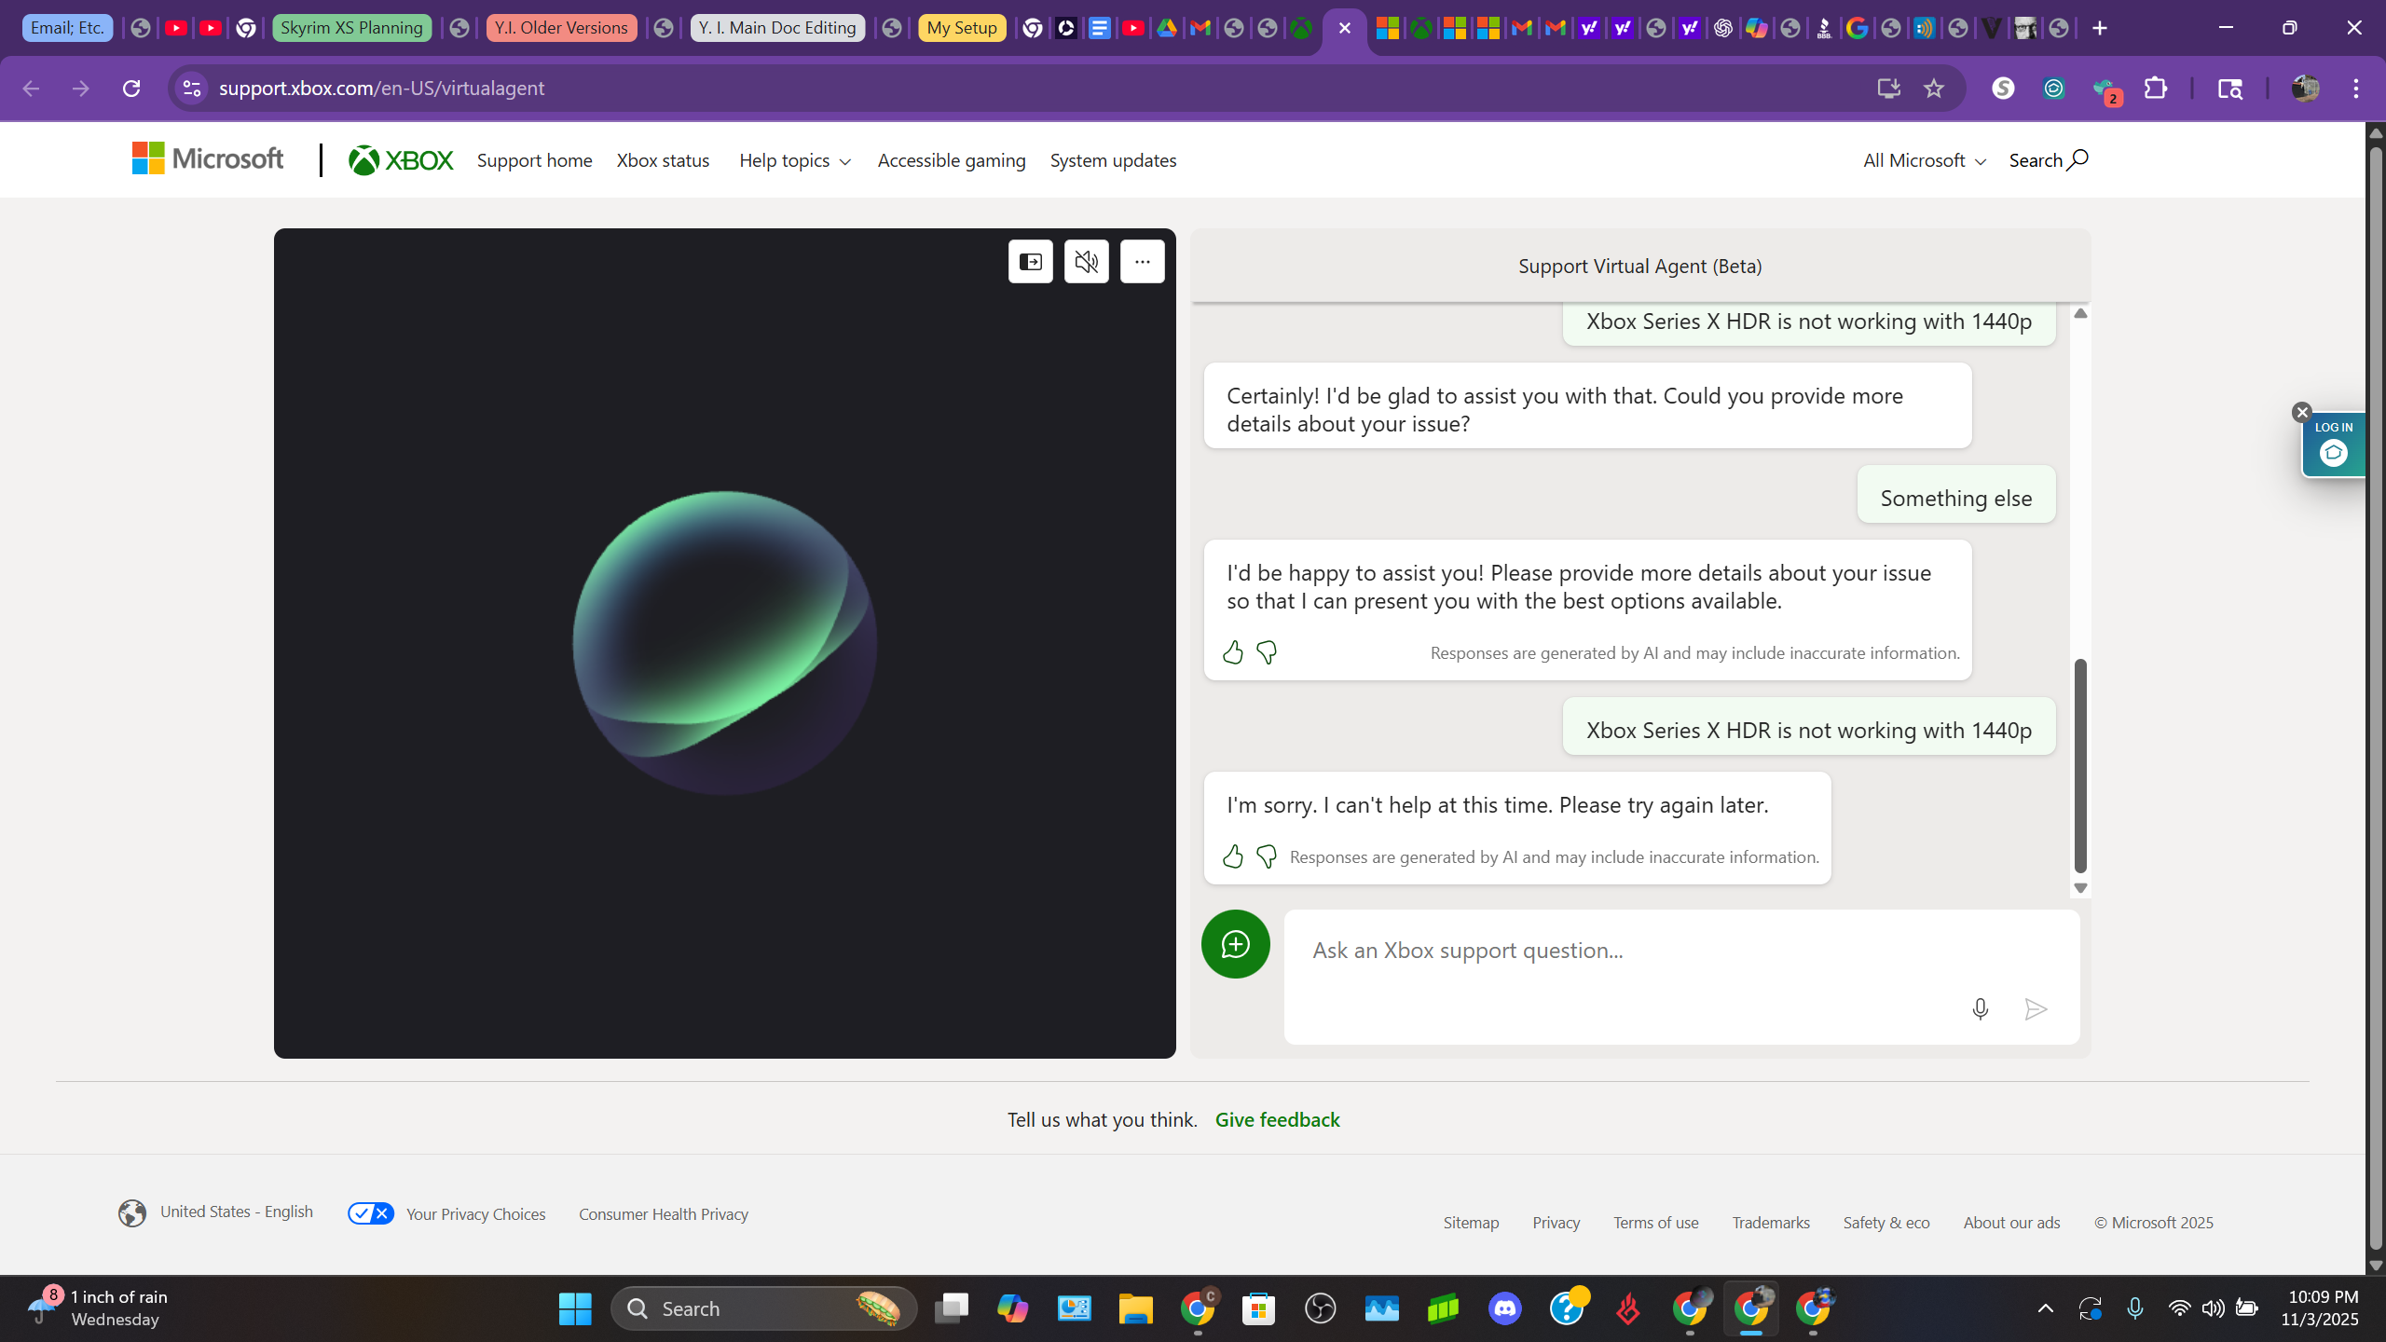The height and width of the screenshot is (1342, 2386).
Task: Click the send arrow in the chat box
Action: pyautogui.click(x=2036, y=1009)
